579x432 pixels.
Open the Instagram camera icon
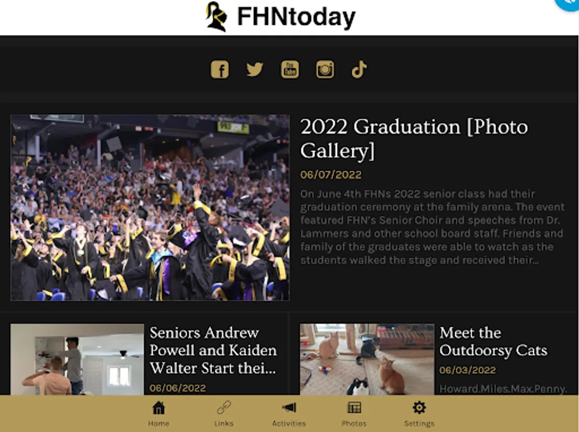pos(325,70)
